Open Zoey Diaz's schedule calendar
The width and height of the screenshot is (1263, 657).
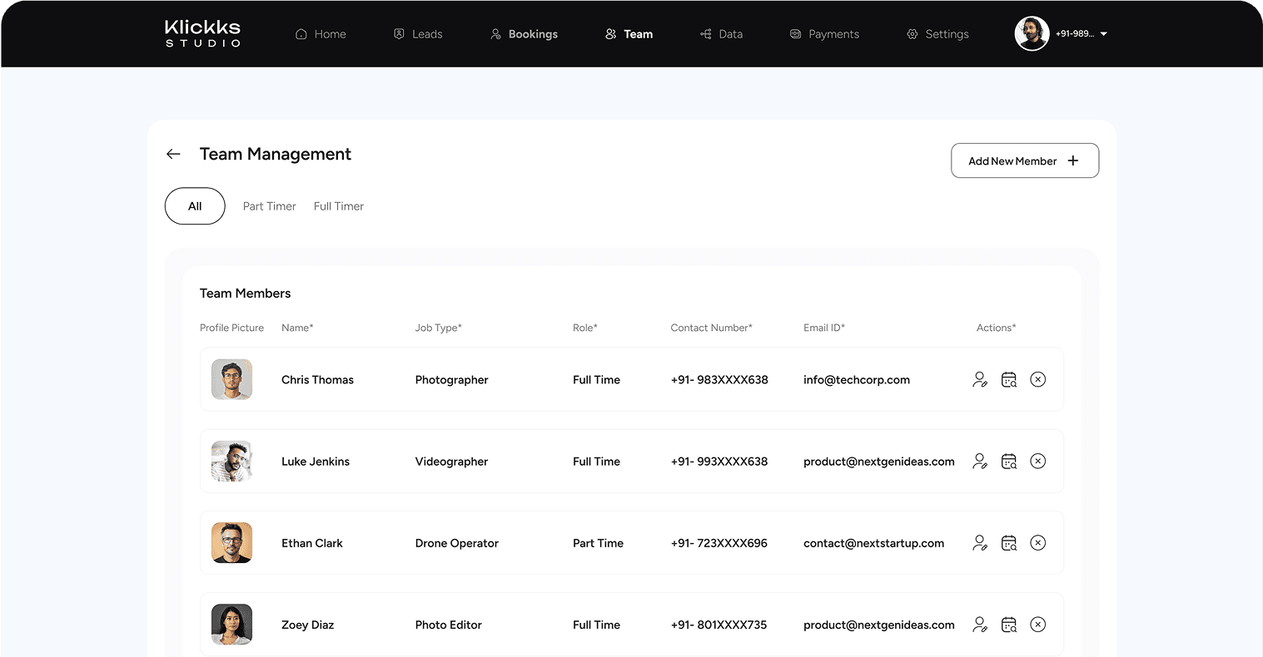pyautogui.click(x=1009, y=625)
